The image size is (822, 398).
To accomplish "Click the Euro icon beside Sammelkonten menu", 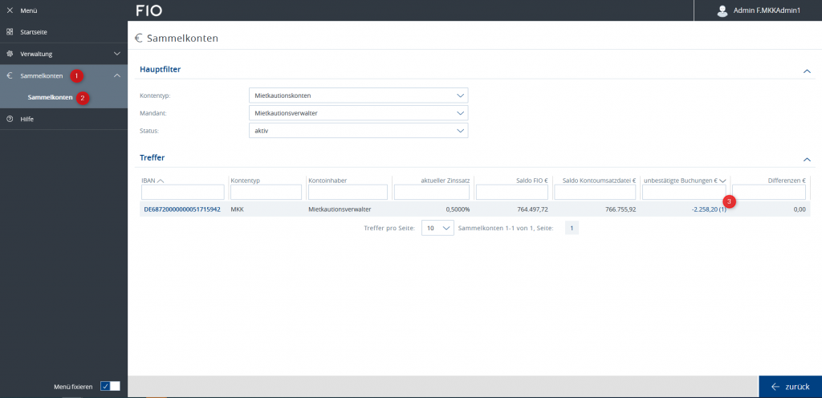I will tap(10, 75).
